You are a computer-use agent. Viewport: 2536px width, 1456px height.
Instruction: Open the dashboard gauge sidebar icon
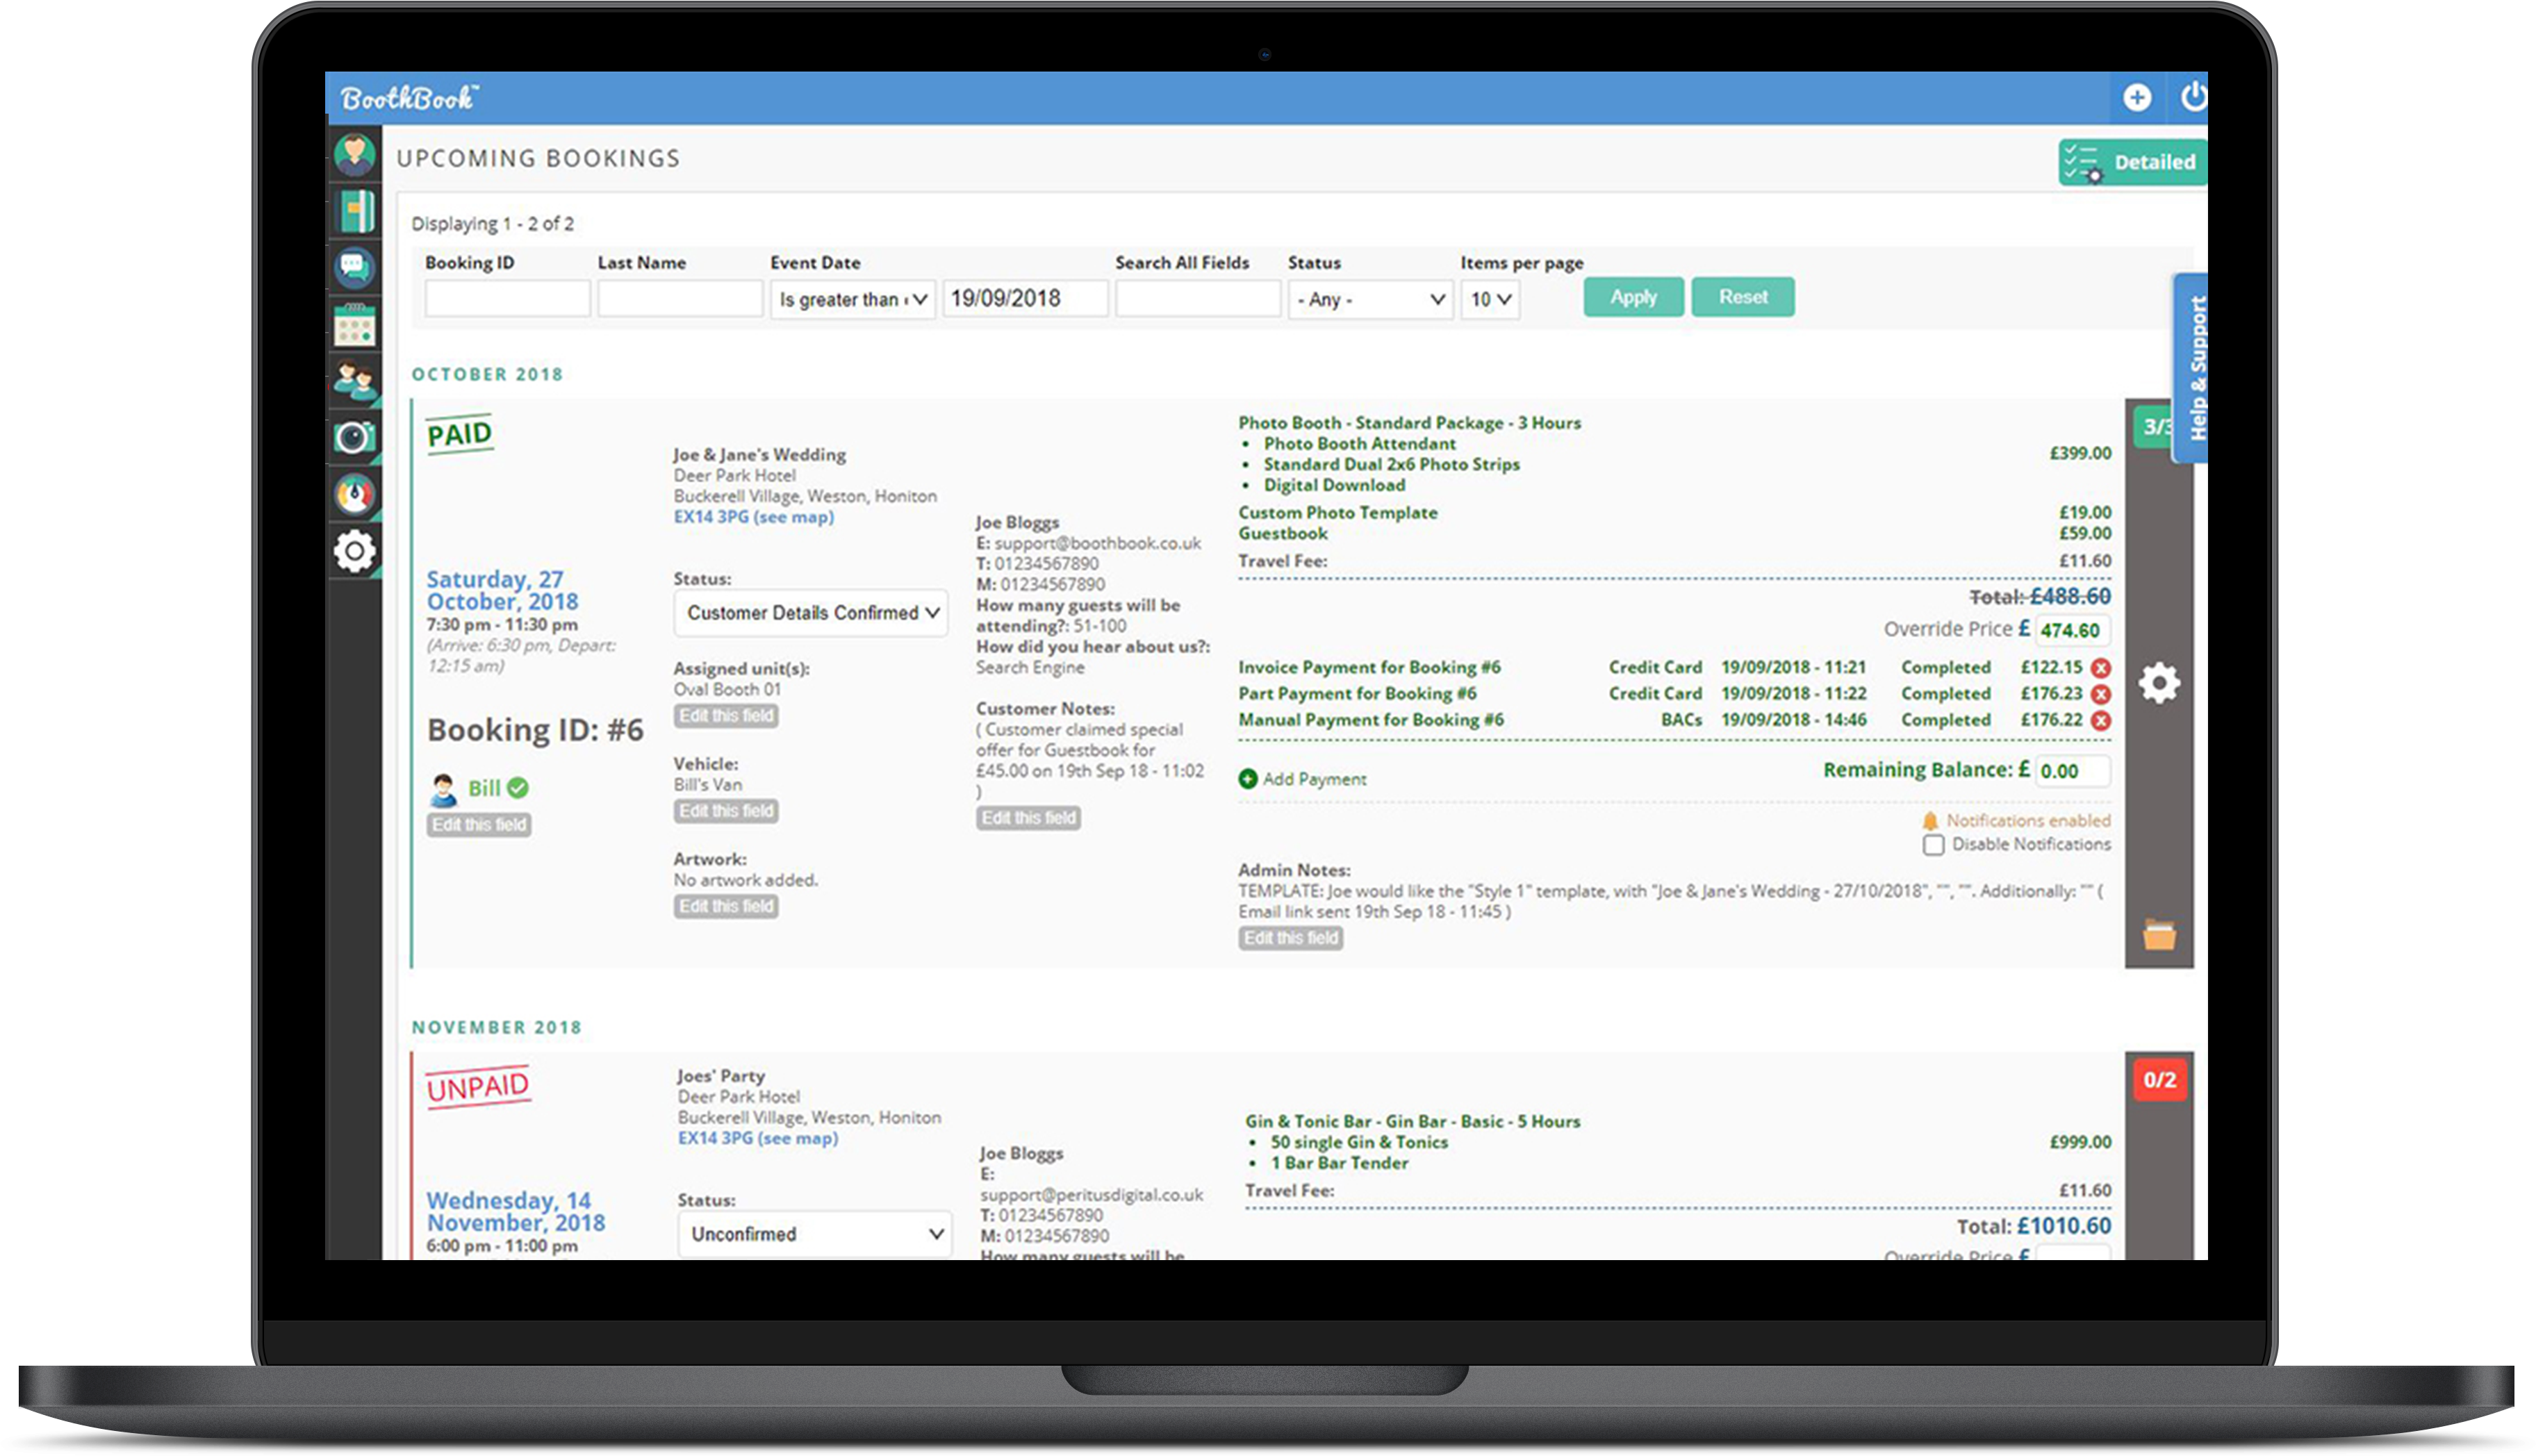354,494
